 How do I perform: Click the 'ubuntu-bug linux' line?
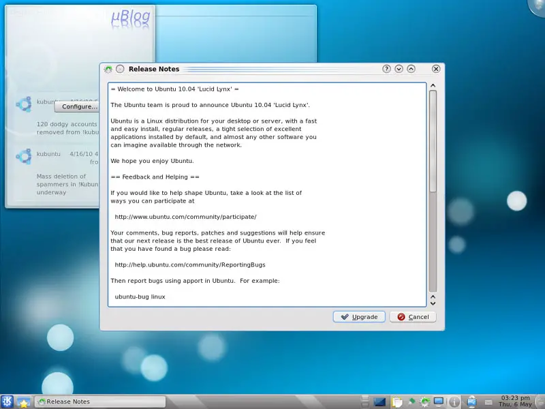point(140,297)
